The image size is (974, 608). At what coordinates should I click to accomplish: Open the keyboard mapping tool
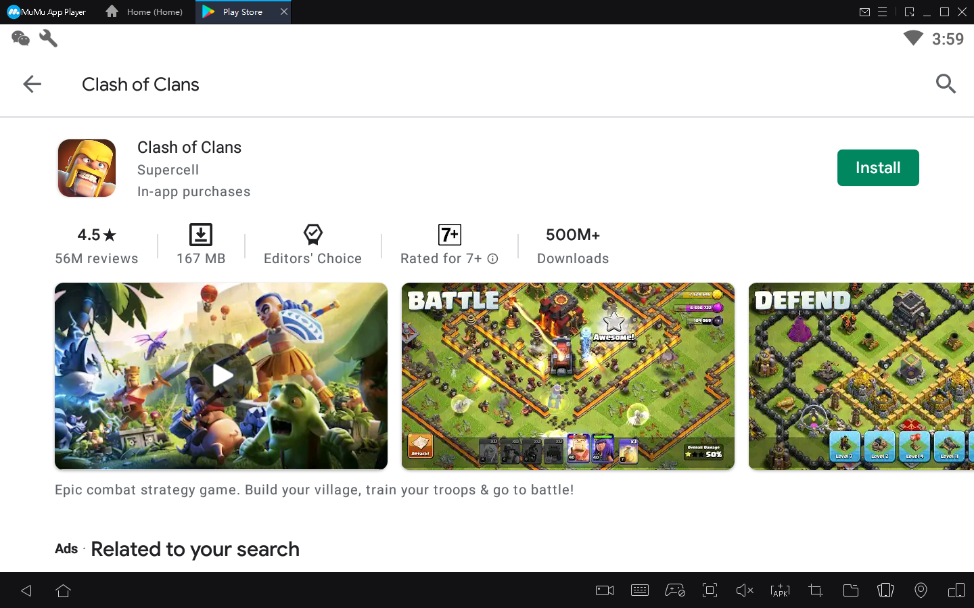(640, 590)
